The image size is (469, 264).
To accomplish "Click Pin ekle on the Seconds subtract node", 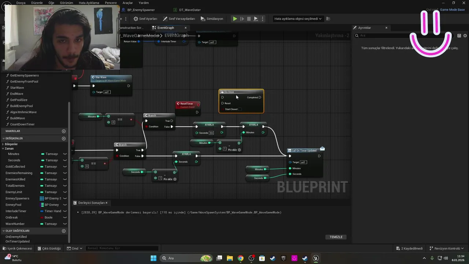I will tap(170, 179).
